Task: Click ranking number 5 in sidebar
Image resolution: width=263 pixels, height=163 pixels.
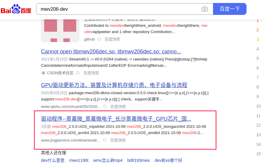Action: [x=258, y=58]
